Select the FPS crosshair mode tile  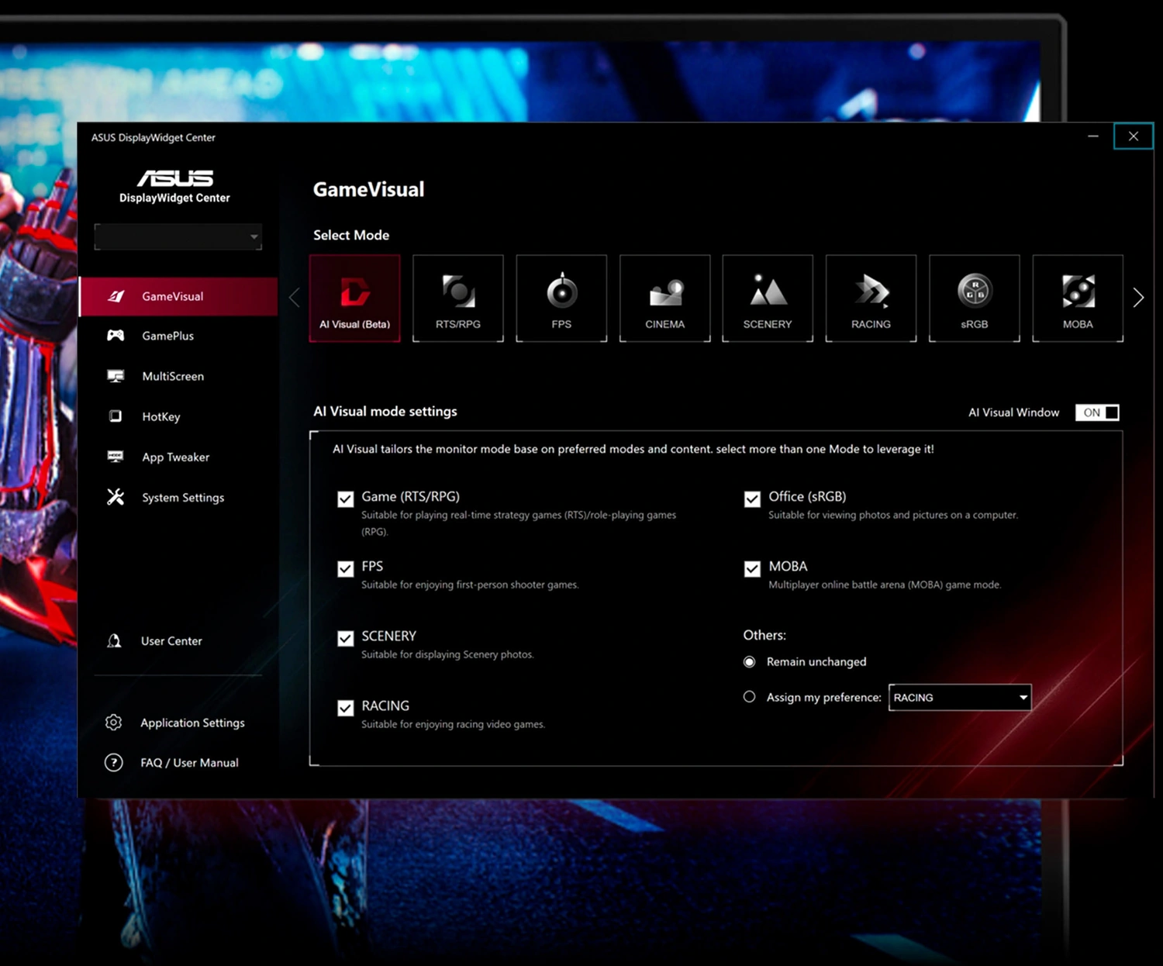(561, 298)
